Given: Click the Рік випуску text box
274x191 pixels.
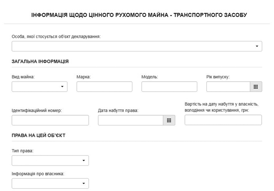Looking at the screenshot, I should click(228, 87).
